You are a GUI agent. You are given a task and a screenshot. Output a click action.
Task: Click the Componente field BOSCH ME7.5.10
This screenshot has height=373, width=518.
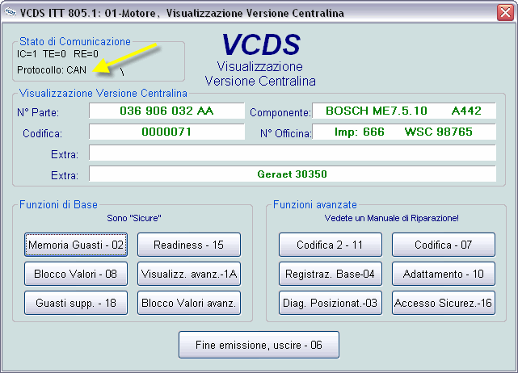404,111
